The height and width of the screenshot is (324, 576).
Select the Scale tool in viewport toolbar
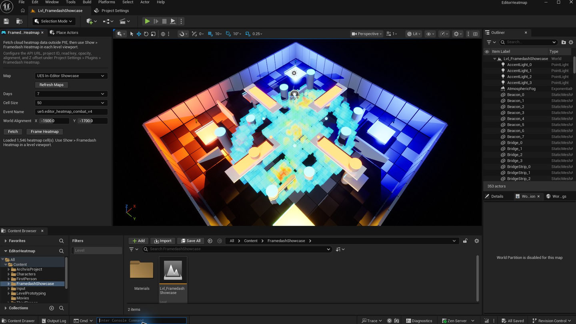pos(153,34)
